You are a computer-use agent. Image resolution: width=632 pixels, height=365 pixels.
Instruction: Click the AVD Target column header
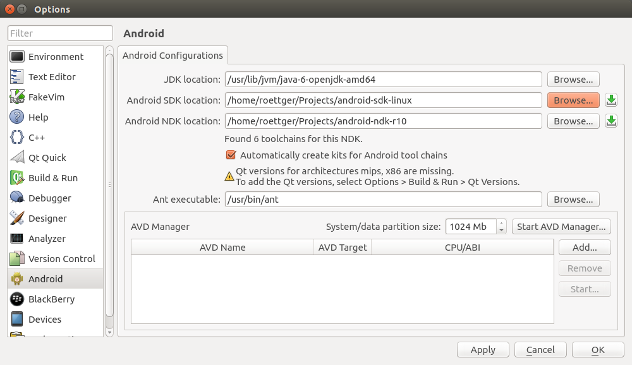point(343,248)
